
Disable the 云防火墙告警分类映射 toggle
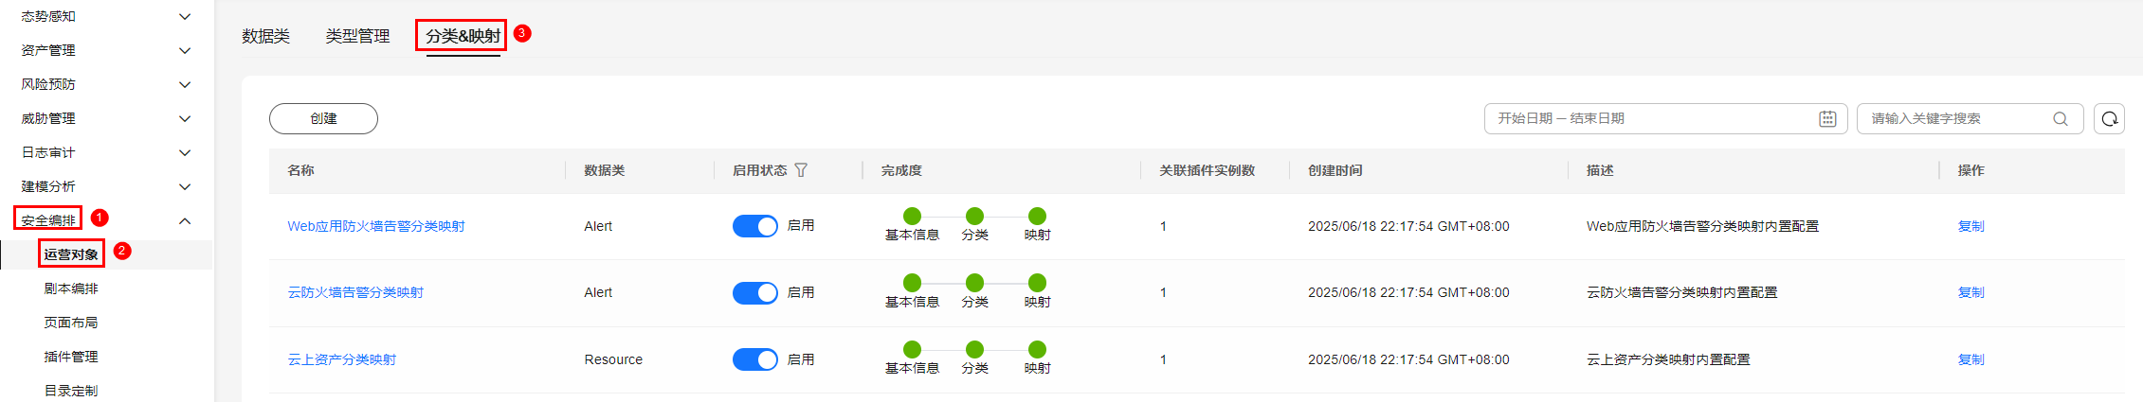coord(755,292)
